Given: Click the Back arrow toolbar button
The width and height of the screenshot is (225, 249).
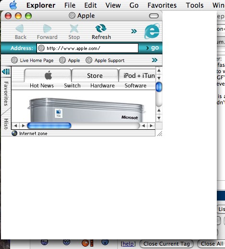Looking at the screenshot, I should [x=21, y=32].
